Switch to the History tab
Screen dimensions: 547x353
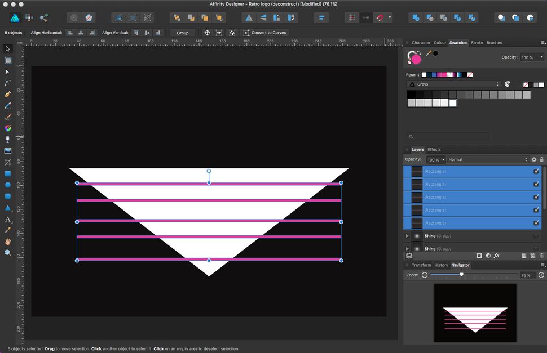442,265
